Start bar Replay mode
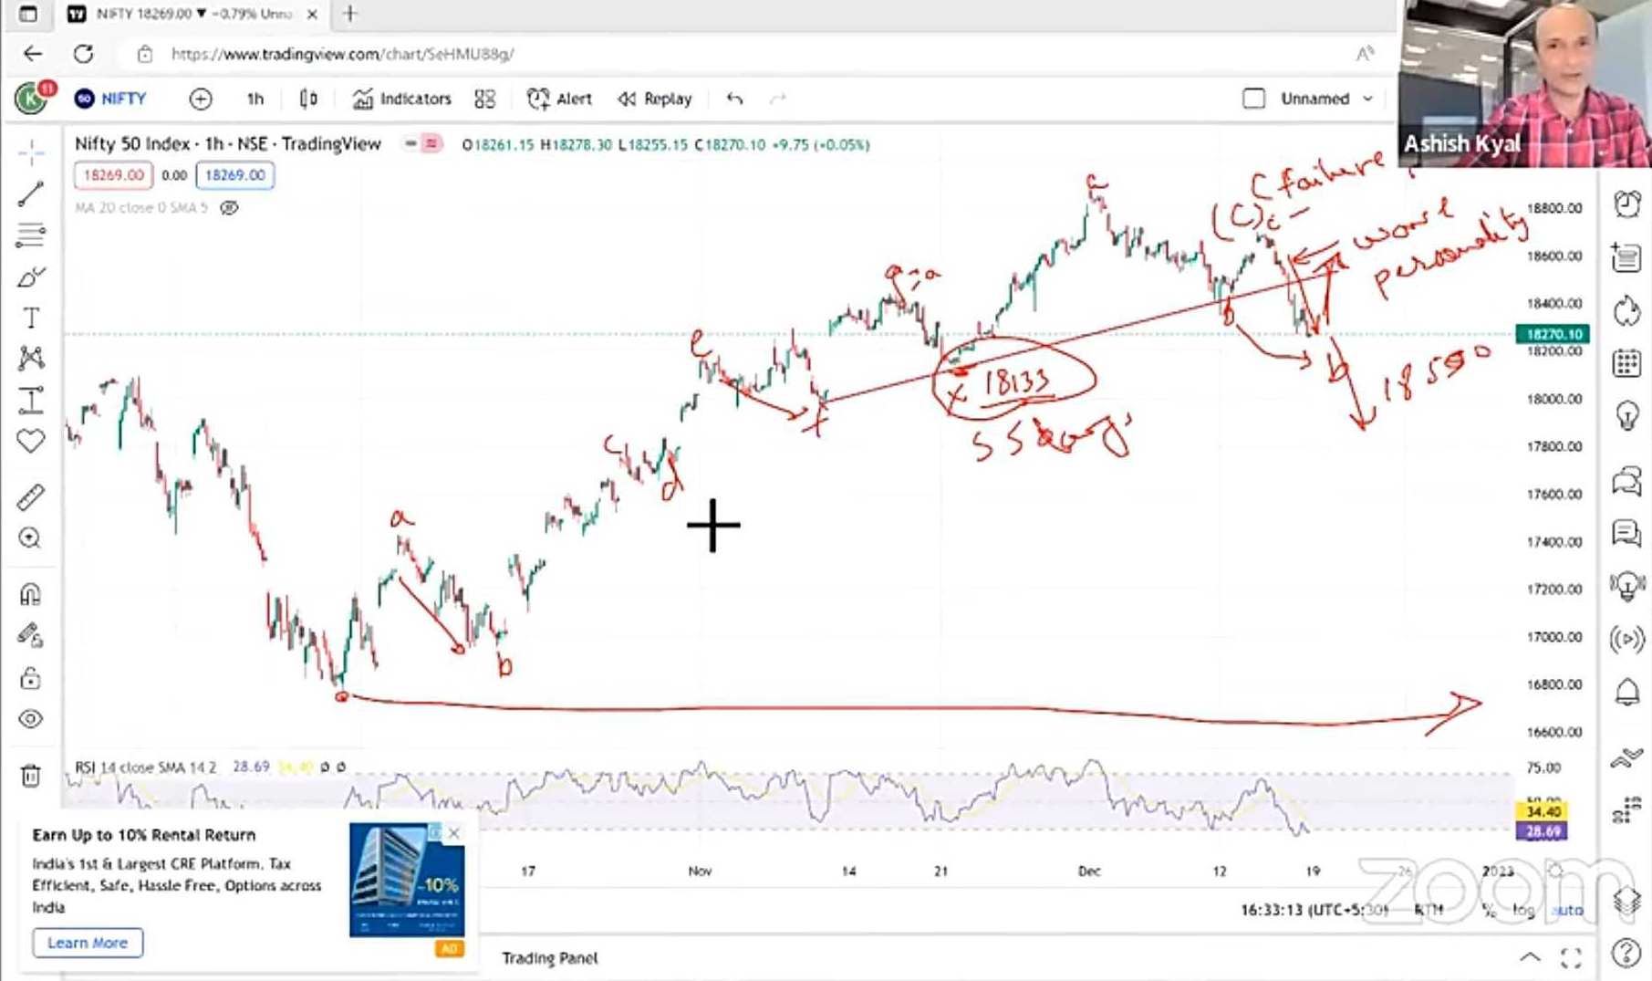The image size is (1652, 981). tap(655, 99)
